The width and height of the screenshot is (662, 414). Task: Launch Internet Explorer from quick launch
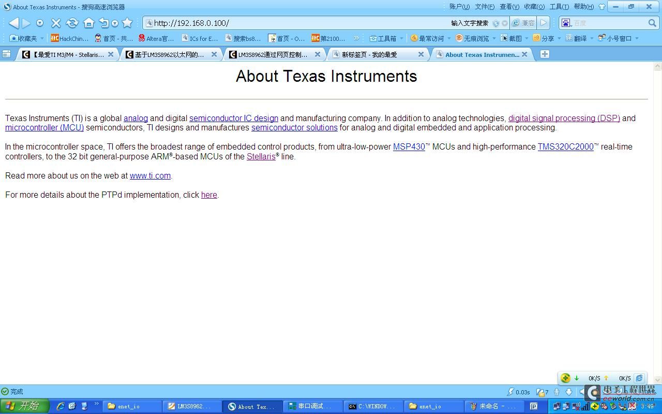coord(61,406)
